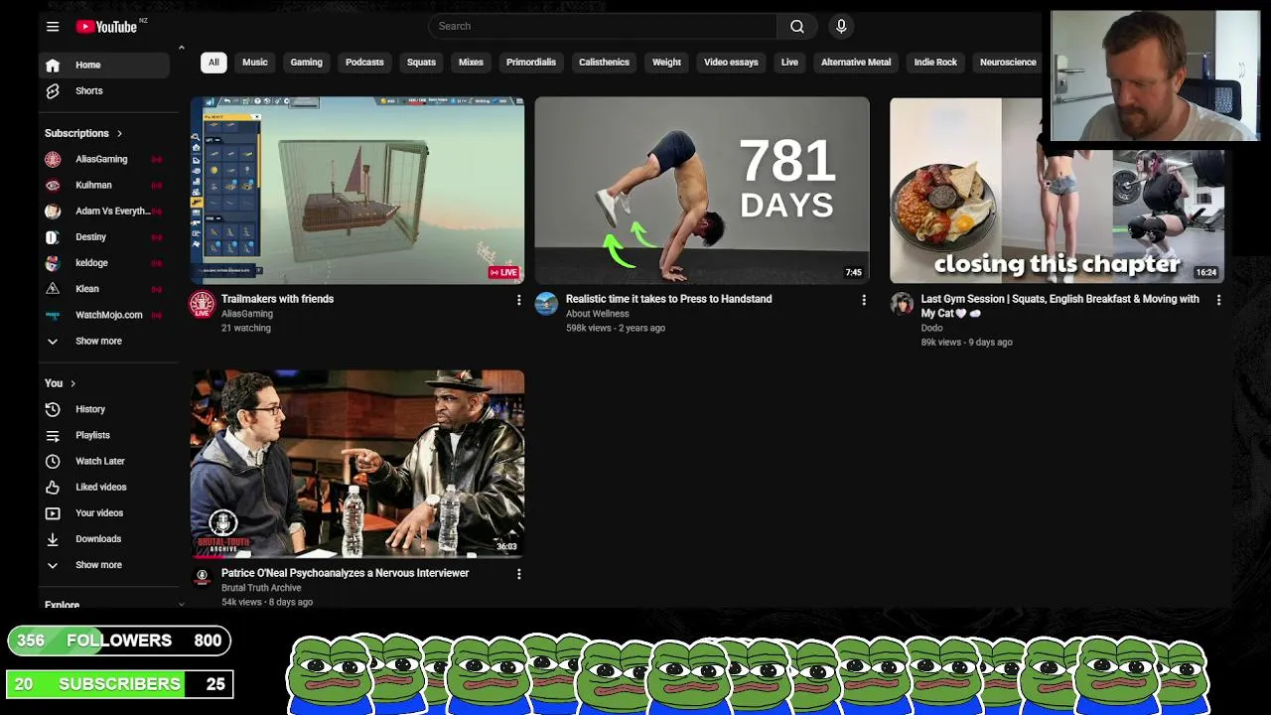Open options menu for Last Gym Session video
Viewport: 1271px width, 715px height.
pos(1218,300)
